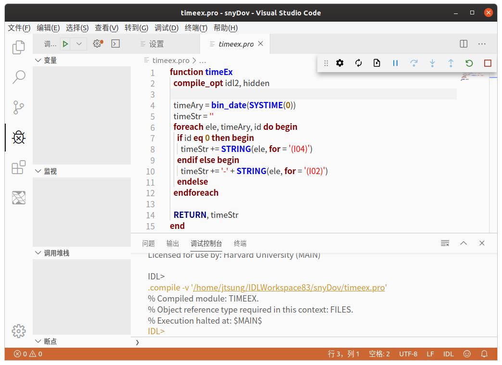
Task: Pause the debug session
Action: 395,63
